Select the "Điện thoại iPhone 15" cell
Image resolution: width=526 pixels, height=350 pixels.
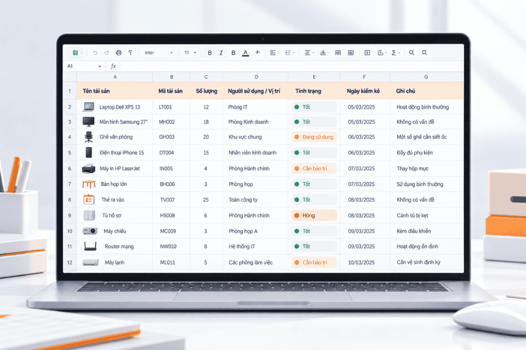115,153
